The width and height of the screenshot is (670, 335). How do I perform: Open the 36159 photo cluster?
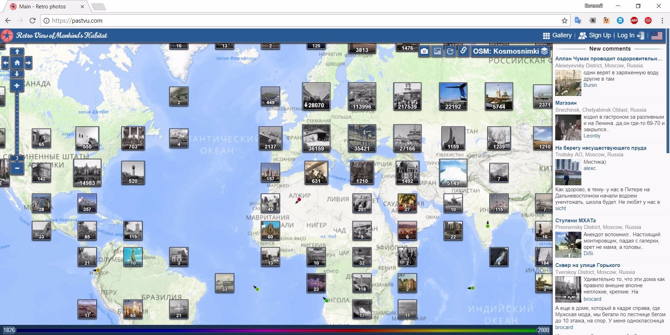point(316,138)
